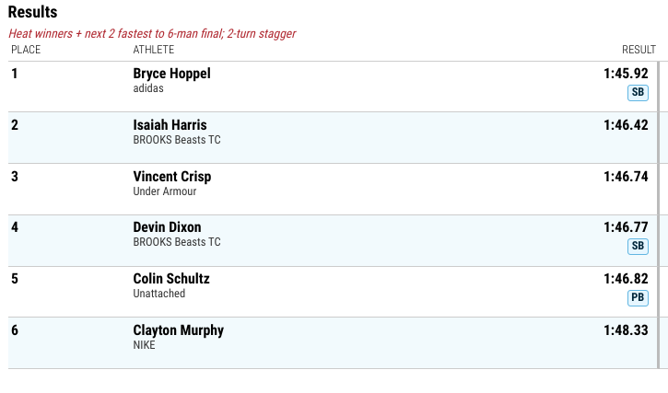
Task: Click the ATHLETE column header
Action: click(x=153, y=50)
